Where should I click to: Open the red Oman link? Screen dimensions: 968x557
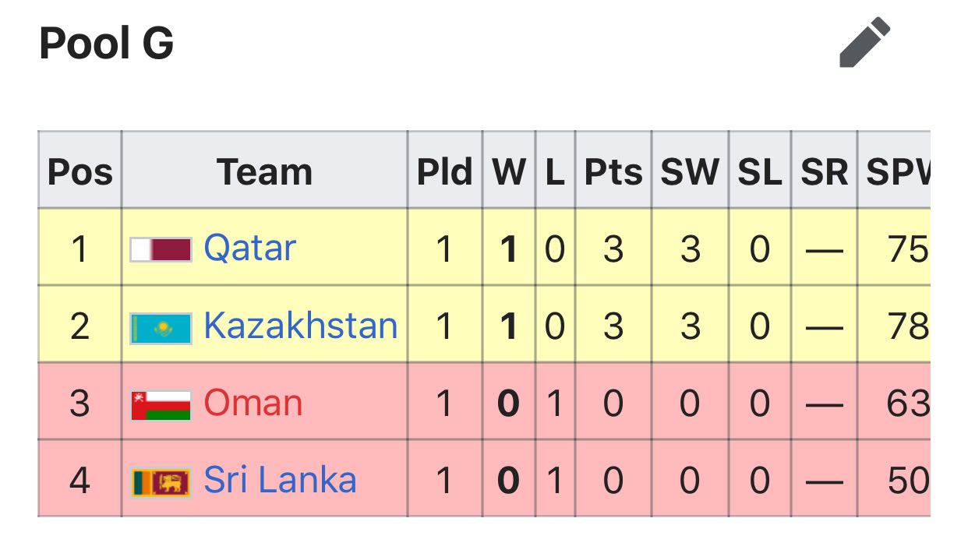pos(253,403)
